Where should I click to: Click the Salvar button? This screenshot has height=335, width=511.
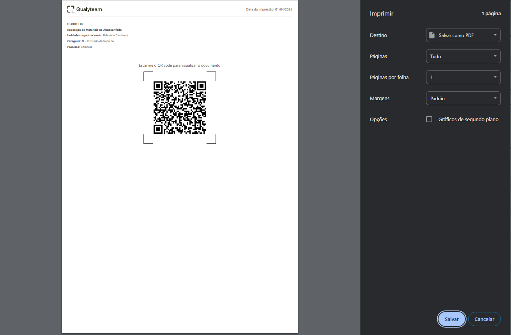(x=452, y=319)
